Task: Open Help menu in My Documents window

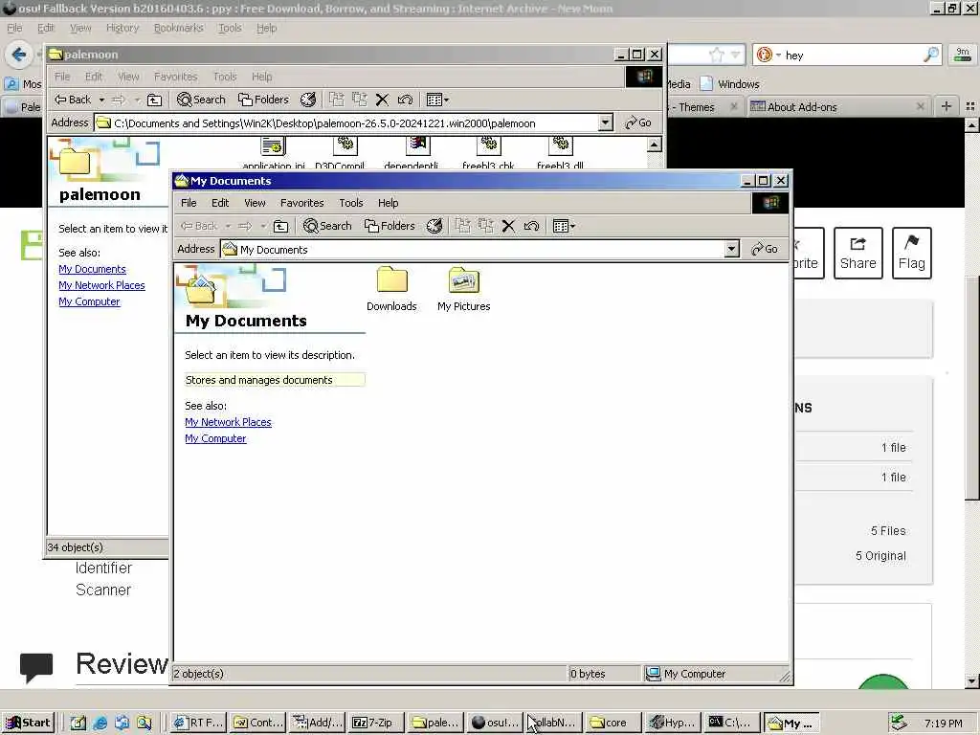Action: point(389,203)
